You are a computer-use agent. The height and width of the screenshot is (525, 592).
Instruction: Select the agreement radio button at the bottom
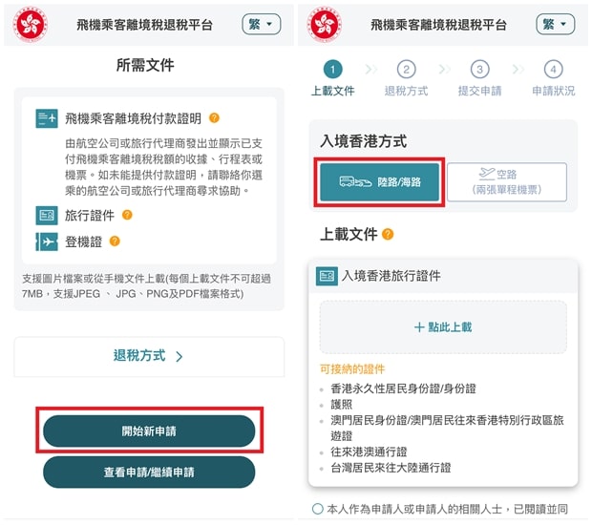318,509
